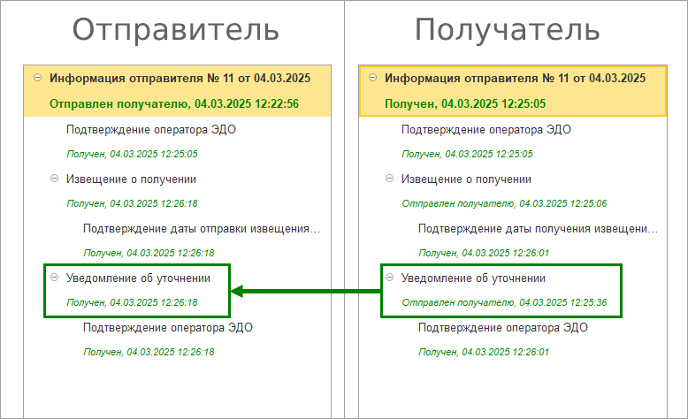Image resolution: width=688 pixels, height=419 pixels.
Task: Collapse 'Информация отправителя № 11' in Получатель panel
Action: point(372,78)
